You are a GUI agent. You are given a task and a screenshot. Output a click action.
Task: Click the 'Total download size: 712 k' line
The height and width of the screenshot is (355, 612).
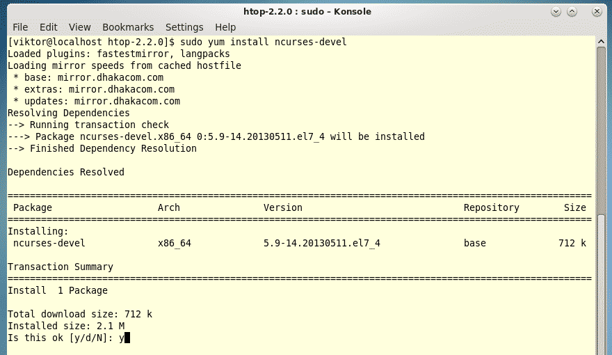pyautogui.click(x=80, y=314)
